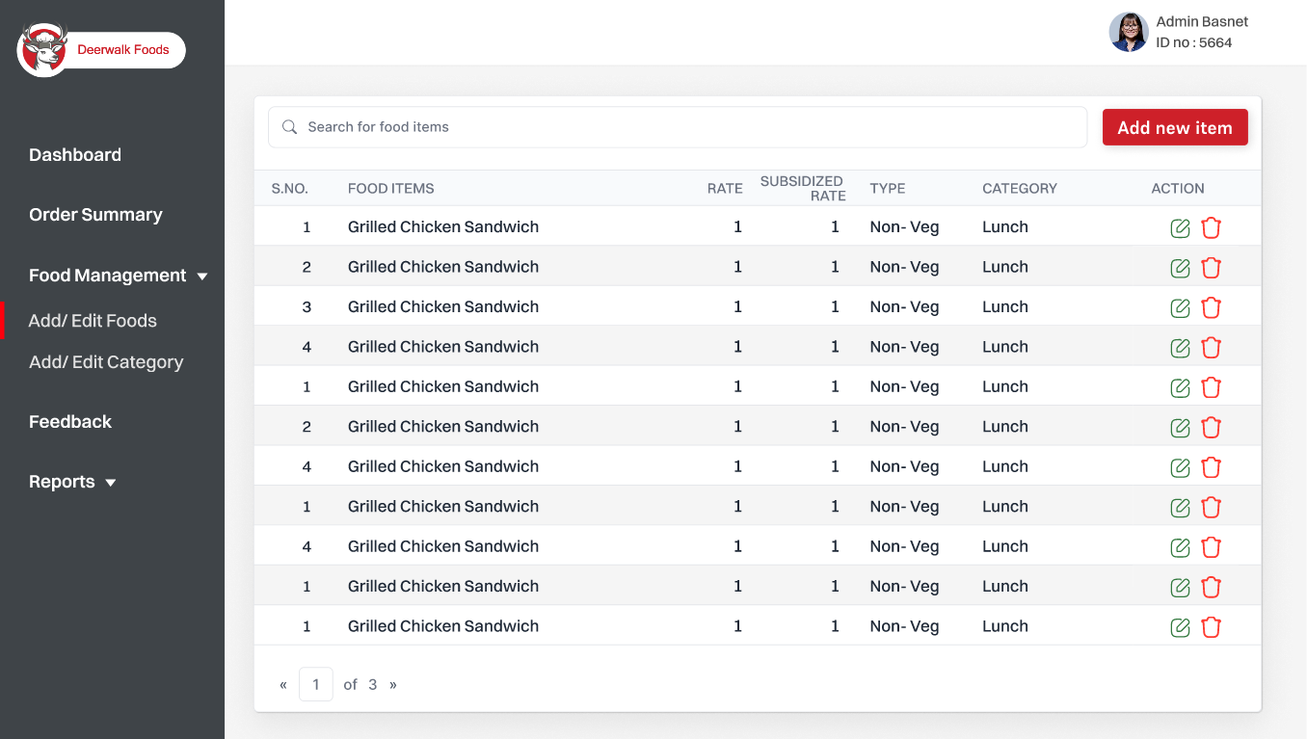Viewport: 1307px width, 739px height.
Task: Expand the Reports dropdown arrow
Action: (x=110, y=482)
